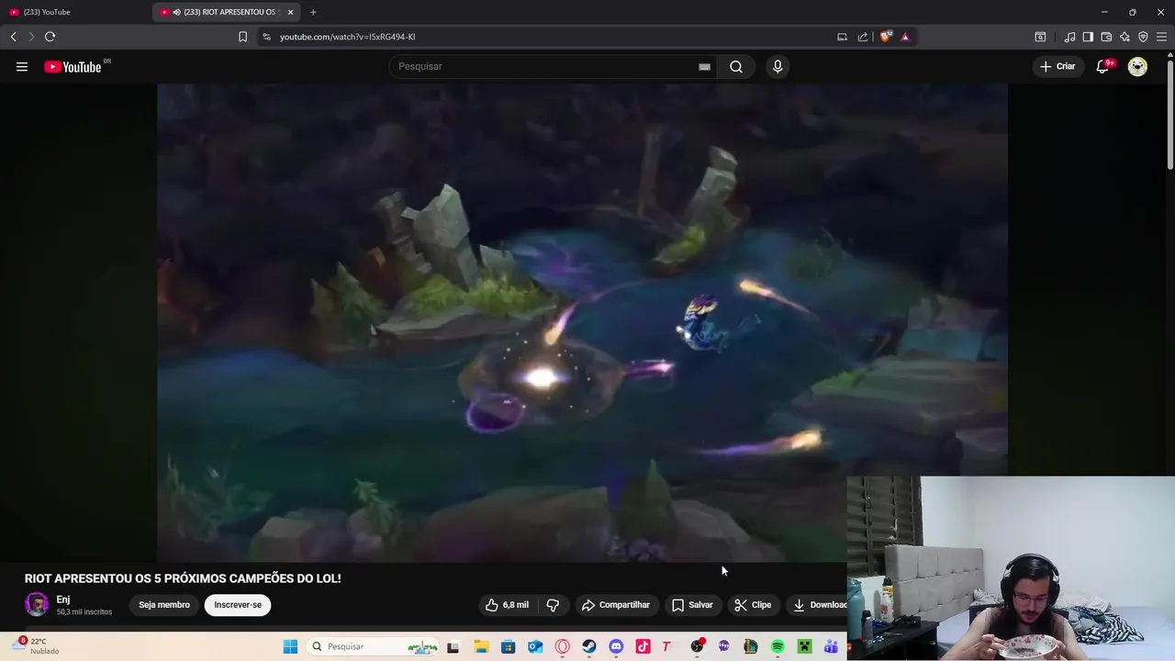Like the video (6,8 mil)
This screenshot has width=1175, height=661.
point(509,605)
